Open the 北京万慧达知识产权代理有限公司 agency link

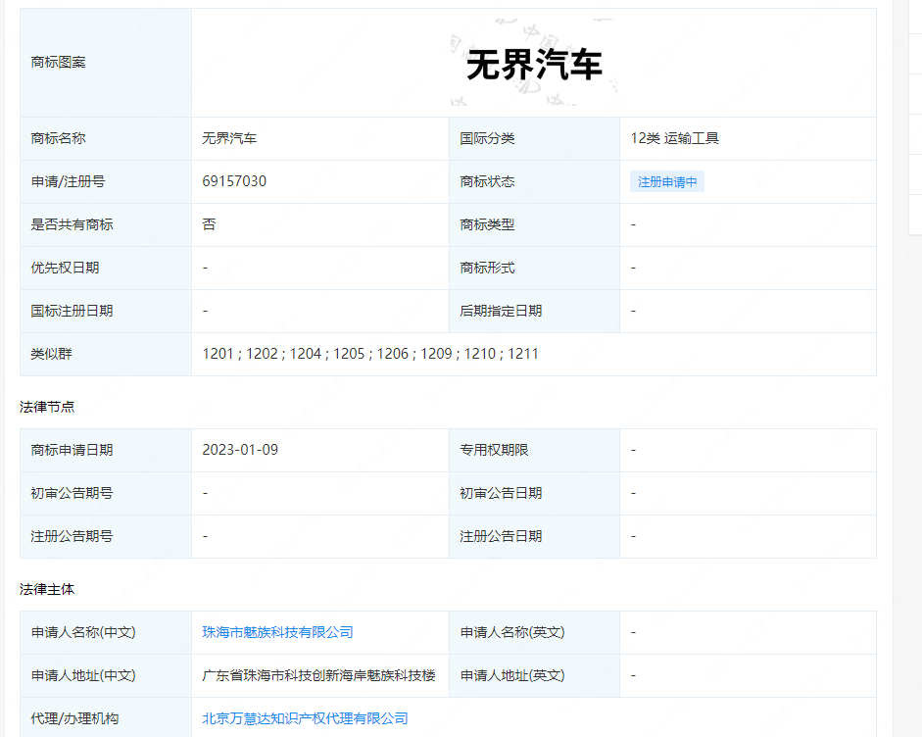(x=307, y=717)
